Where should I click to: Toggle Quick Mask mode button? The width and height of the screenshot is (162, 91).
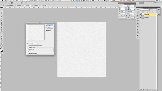2,53
